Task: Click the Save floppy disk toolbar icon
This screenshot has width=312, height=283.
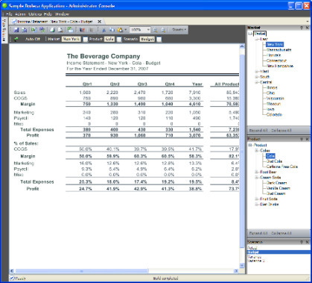Action: (16, 30)
